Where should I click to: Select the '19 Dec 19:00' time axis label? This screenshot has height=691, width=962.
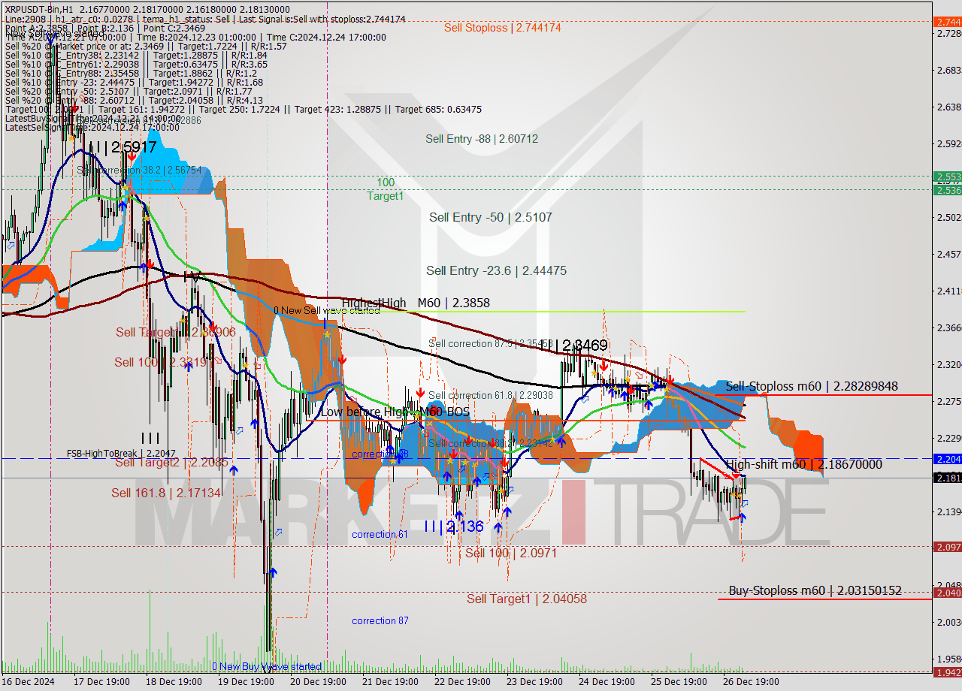[x=245, y=682]
